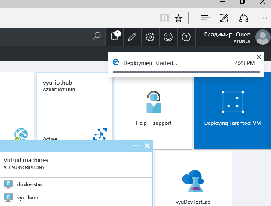Click the portal search magnifier icon
The image size is (271, 206).
pyautogui.click(x=96, y=37)
